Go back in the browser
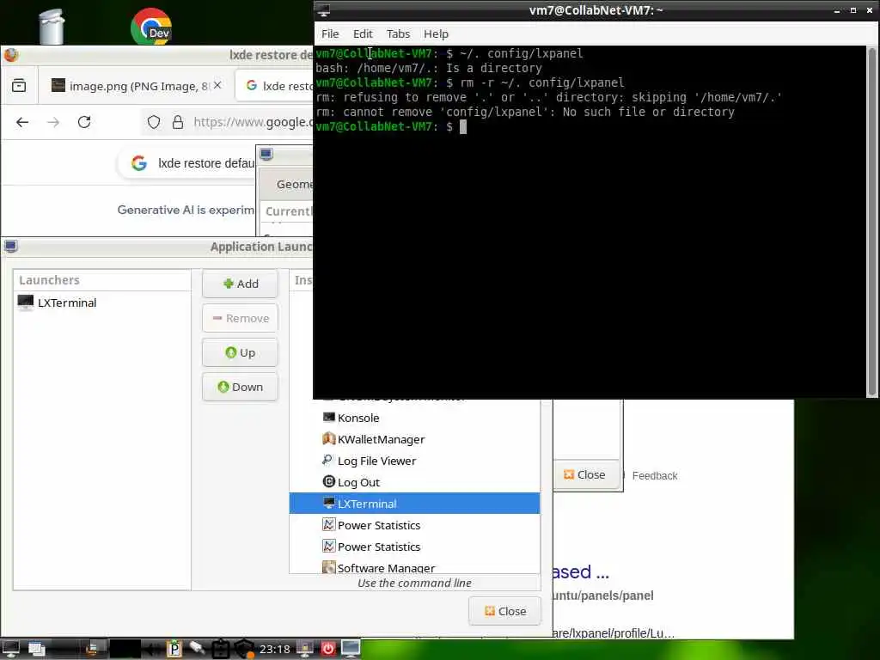 [22, 122]
